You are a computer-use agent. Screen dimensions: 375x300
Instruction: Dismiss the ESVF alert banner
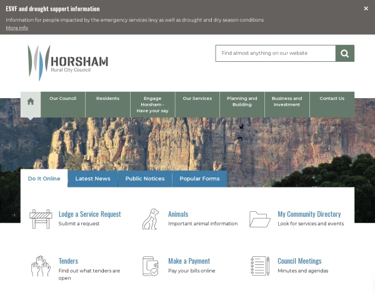pyautogui.click(x=366, y=9)
